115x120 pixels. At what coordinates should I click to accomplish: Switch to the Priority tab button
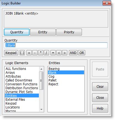(69, 32)
